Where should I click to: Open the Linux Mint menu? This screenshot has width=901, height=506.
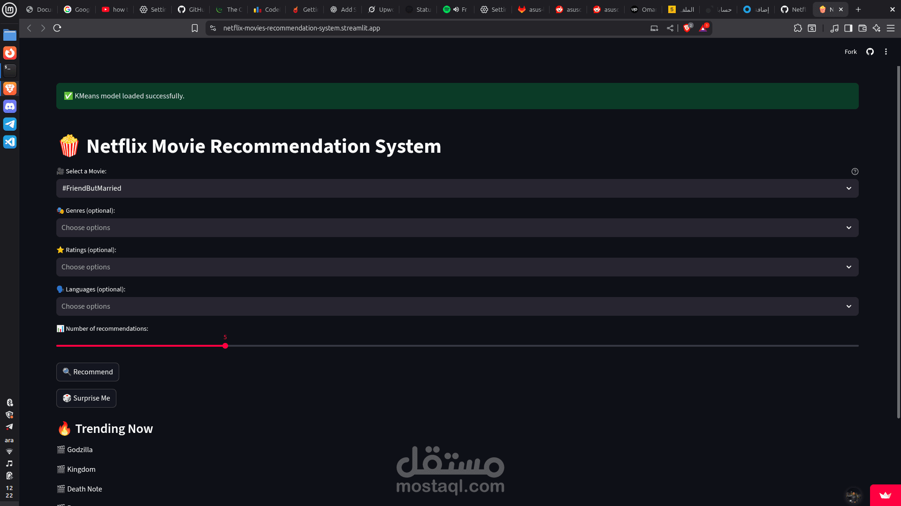[9, 9]
